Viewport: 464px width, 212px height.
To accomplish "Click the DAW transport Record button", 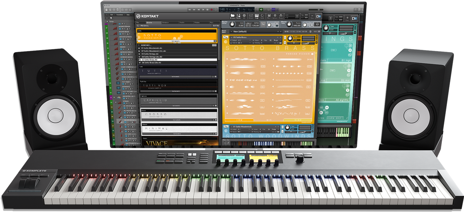I will (x=212, y=10).
